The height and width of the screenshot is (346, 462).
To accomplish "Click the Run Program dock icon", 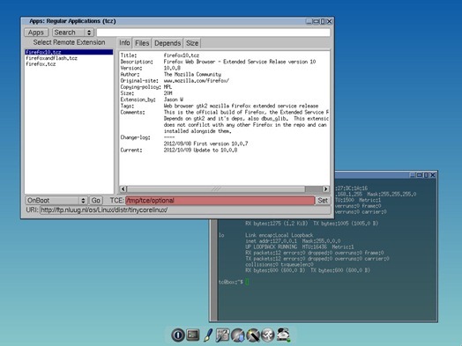I will point(268,335).
